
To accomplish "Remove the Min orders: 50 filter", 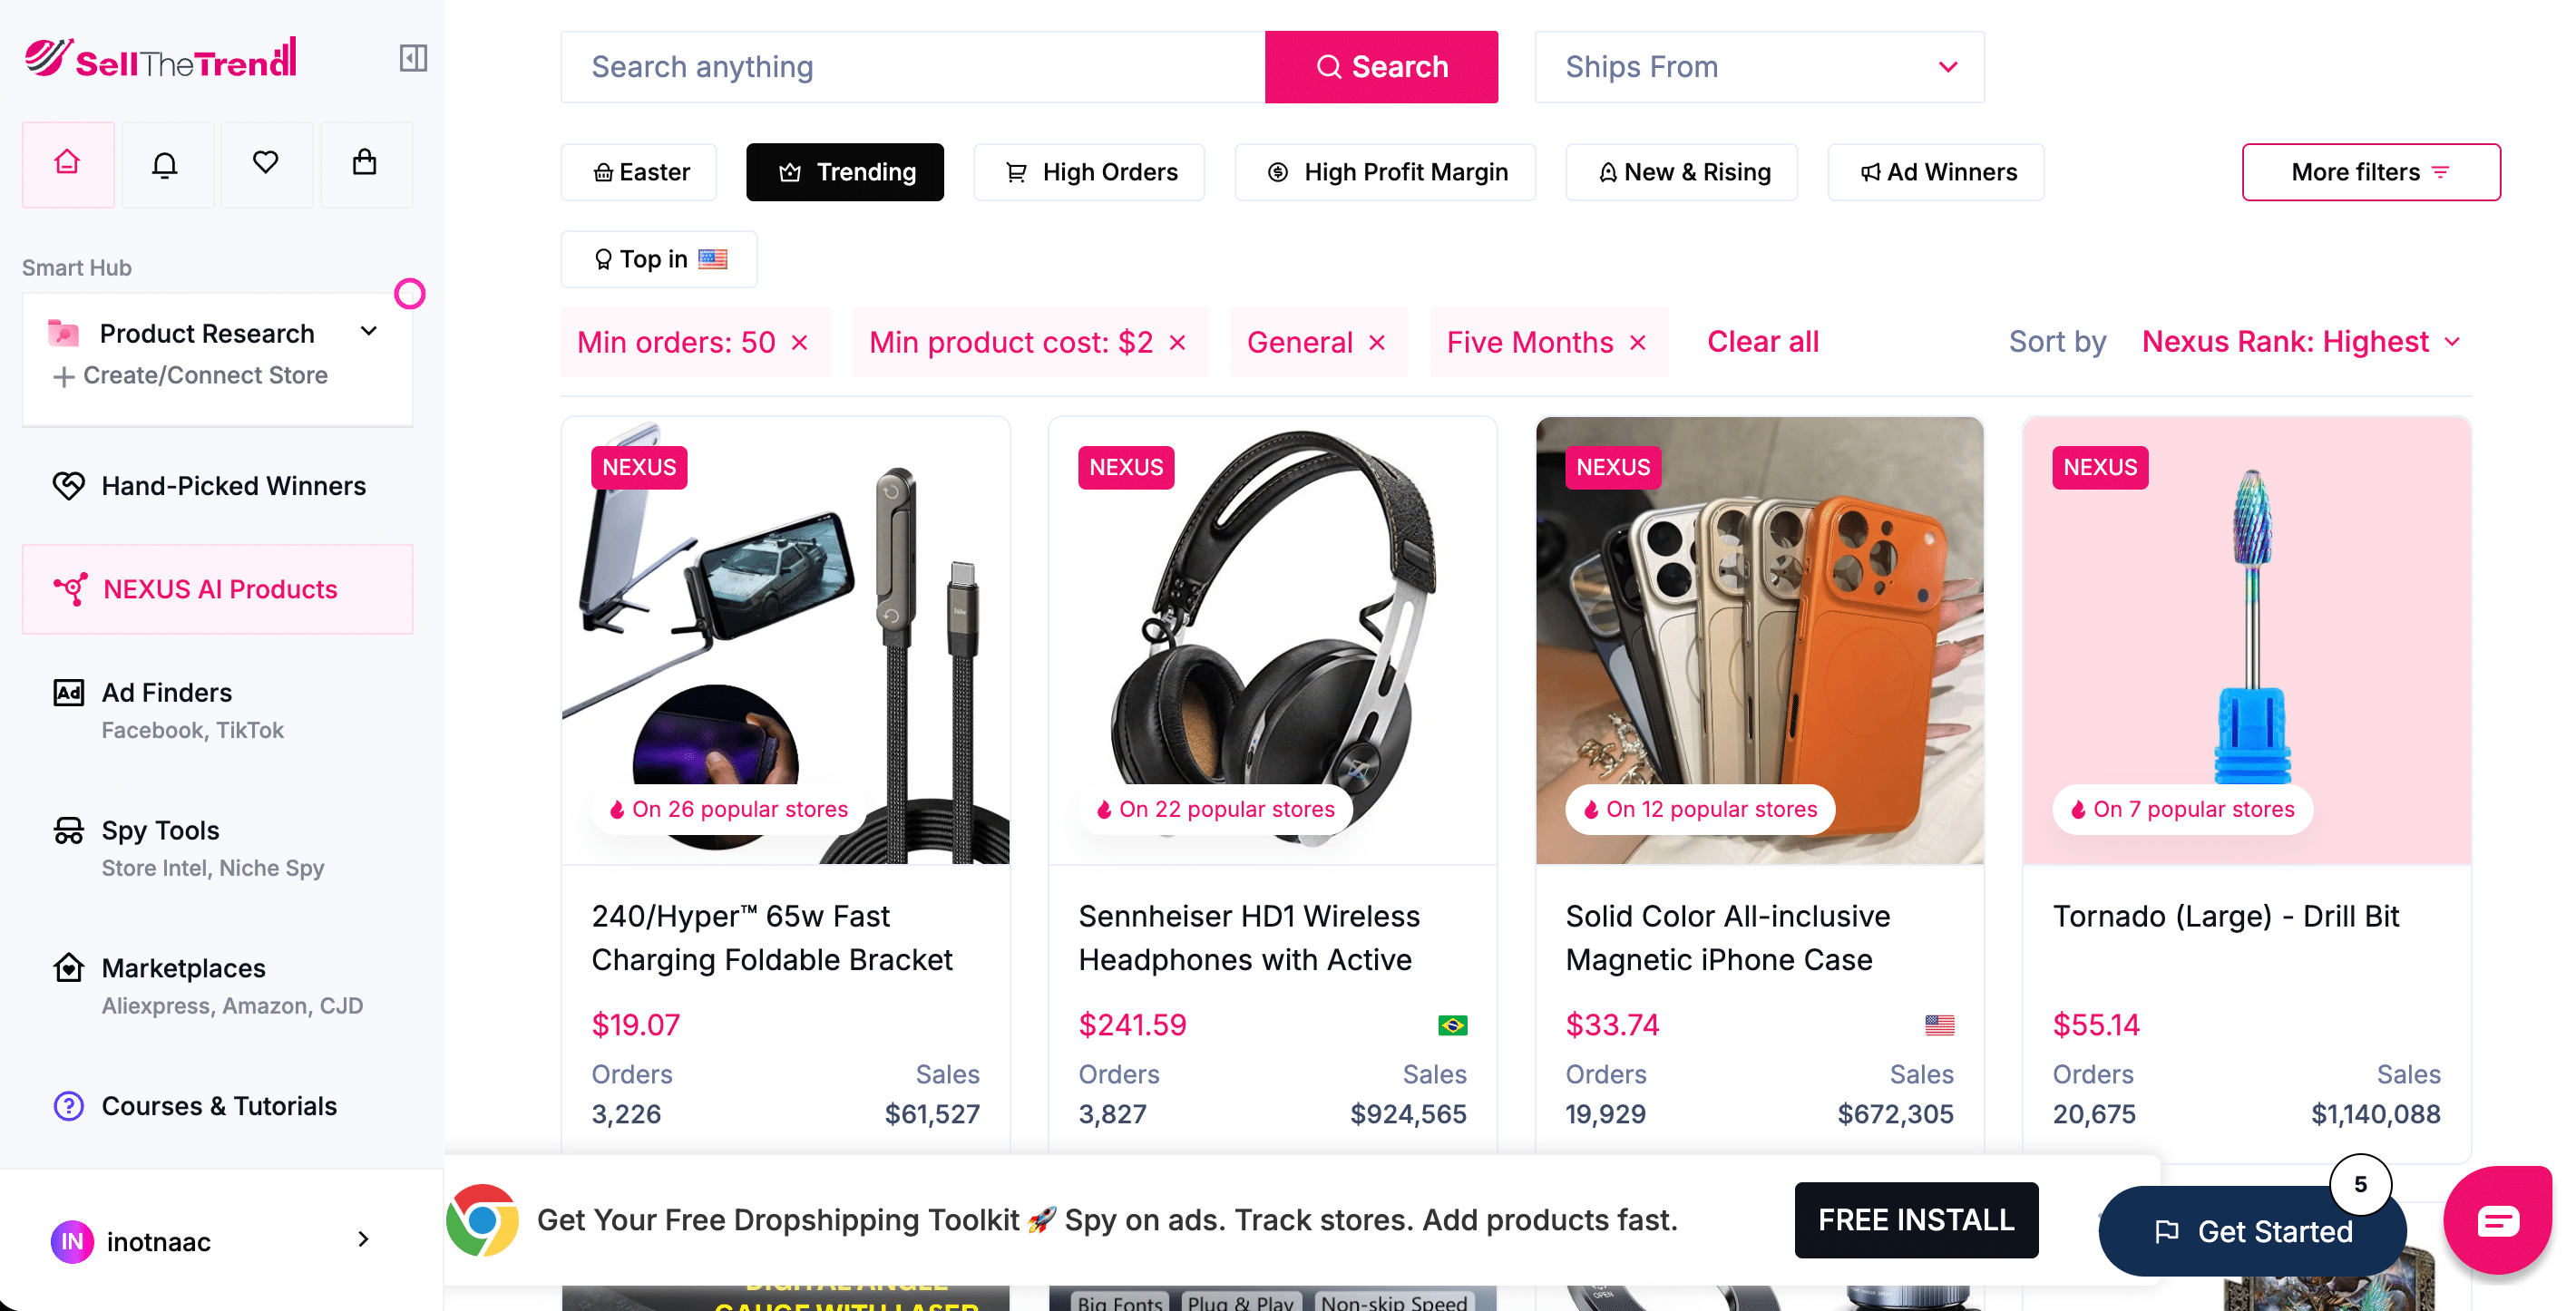I will coord(800,343).
